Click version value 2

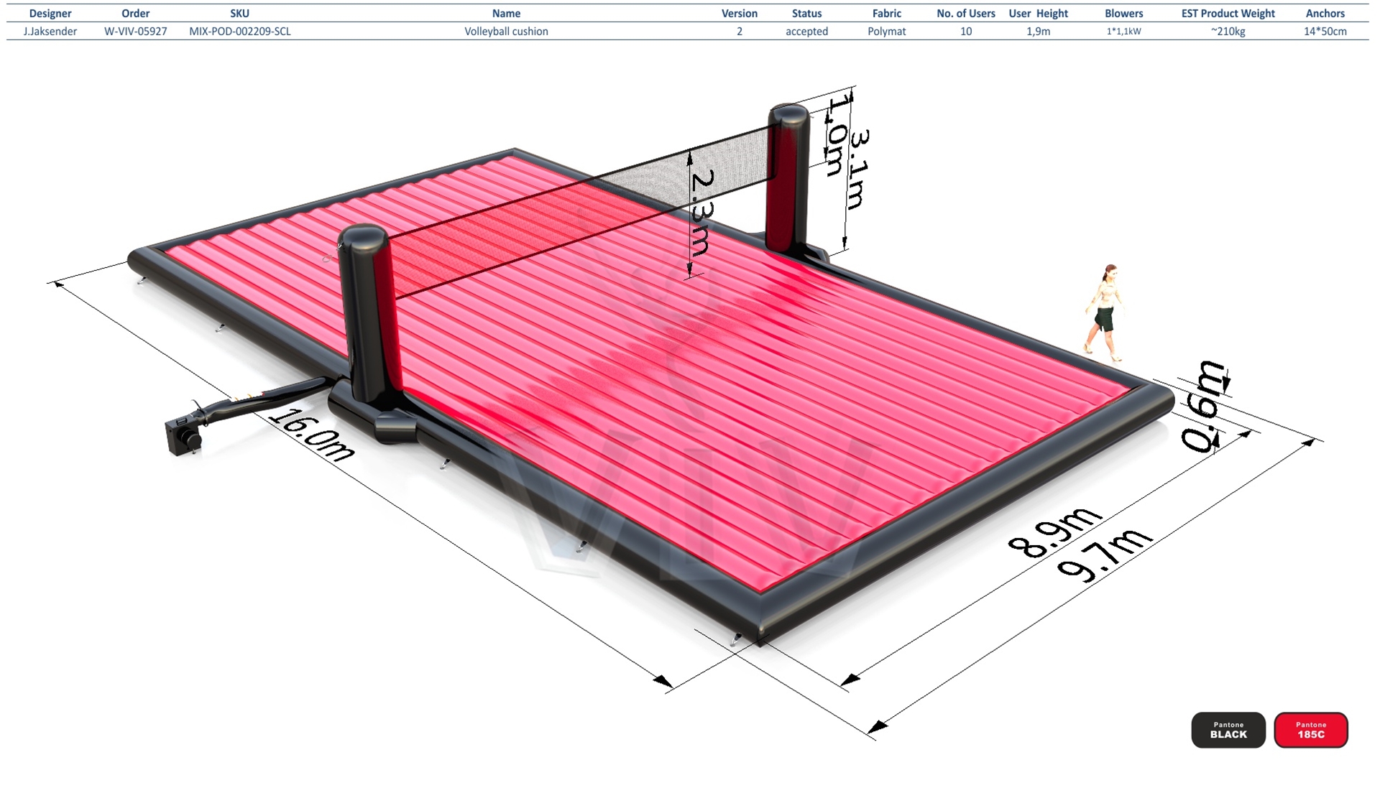[740, 31]
